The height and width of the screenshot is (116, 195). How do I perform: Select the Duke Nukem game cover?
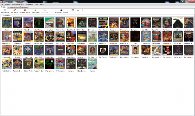[x=103, y=23]
